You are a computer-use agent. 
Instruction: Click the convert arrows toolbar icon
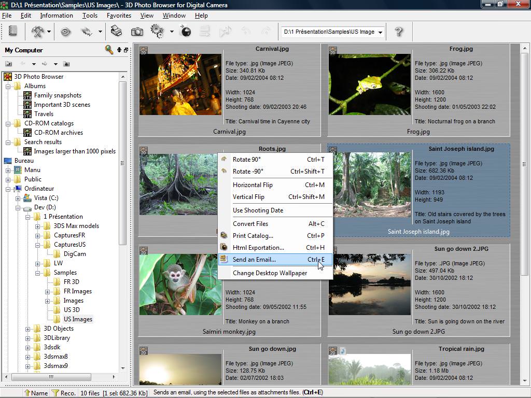pos(87,32)
